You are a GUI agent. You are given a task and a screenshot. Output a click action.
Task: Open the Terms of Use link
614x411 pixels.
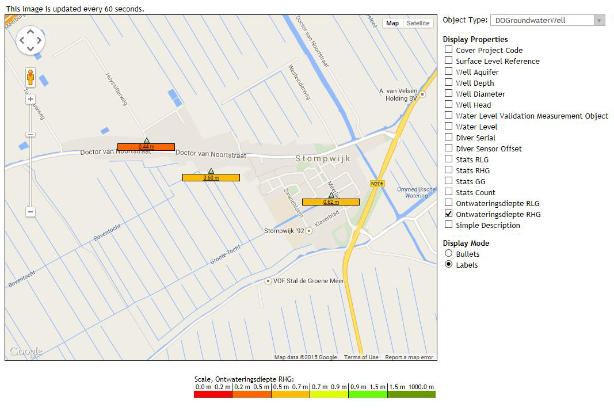point(361,357)
